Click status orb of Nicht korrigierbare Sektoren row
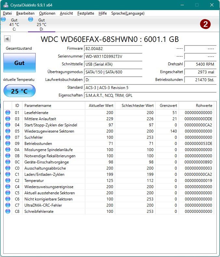 [x=8, y=199]
